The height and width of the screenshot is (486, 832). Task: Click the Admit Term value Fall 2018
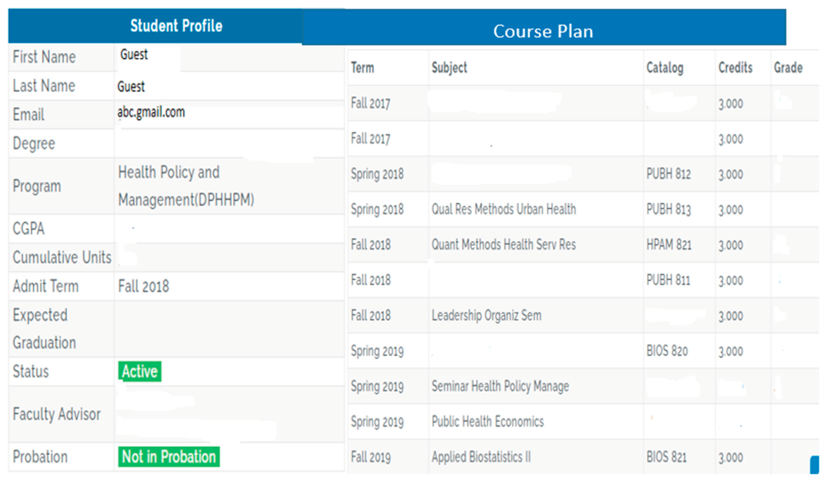[144, 286]
